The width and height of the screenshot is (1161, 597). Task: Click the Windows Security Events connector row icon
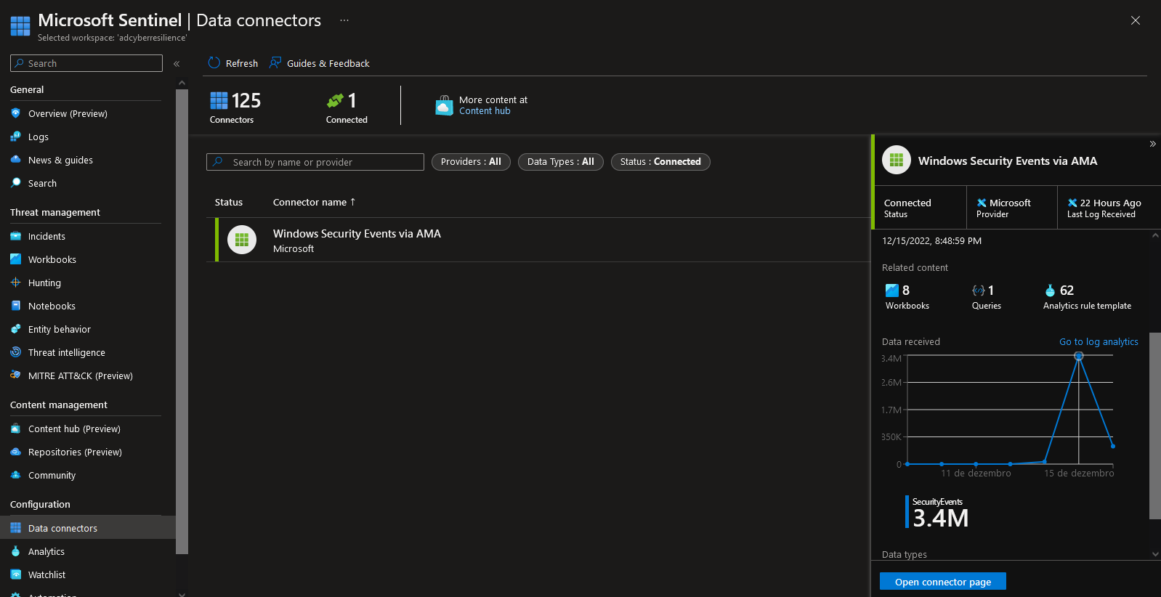(242, 240)
